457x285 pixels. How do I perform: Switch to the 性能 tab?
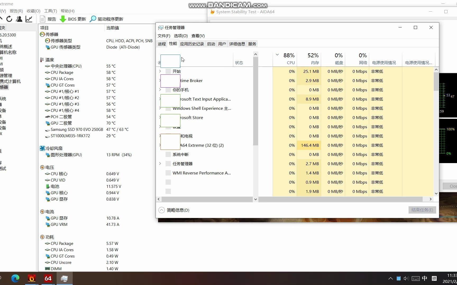click(173, 44)
